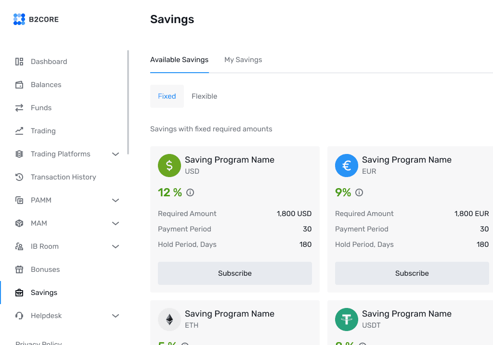The width and height of the screenshot is (493, 345).
Task: Select the Funds transfer arrows icon
Action: coord(19,108)
